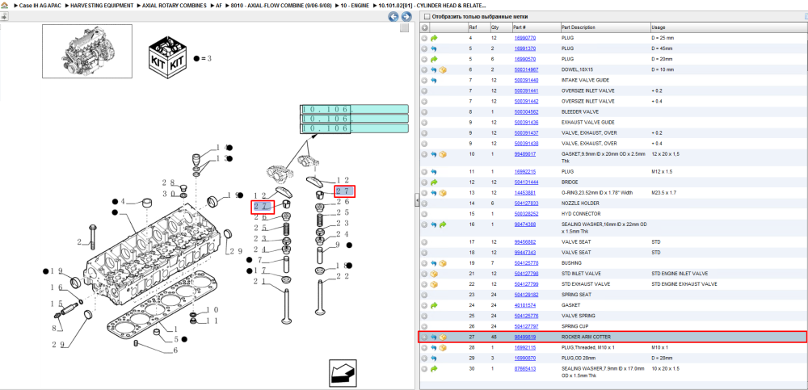Select callout 22 on the exhaust valve

click(x=343, y=276)
